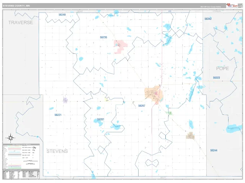Click the ZIP code index table
The image size is (245, 183).
click(21, 175)
